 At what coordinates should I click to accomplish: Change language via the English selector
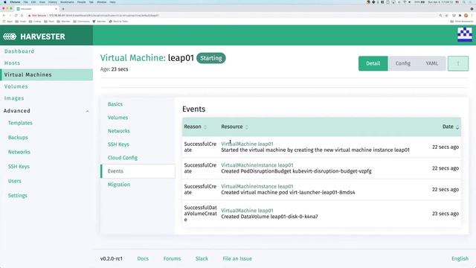coord(460,258)
